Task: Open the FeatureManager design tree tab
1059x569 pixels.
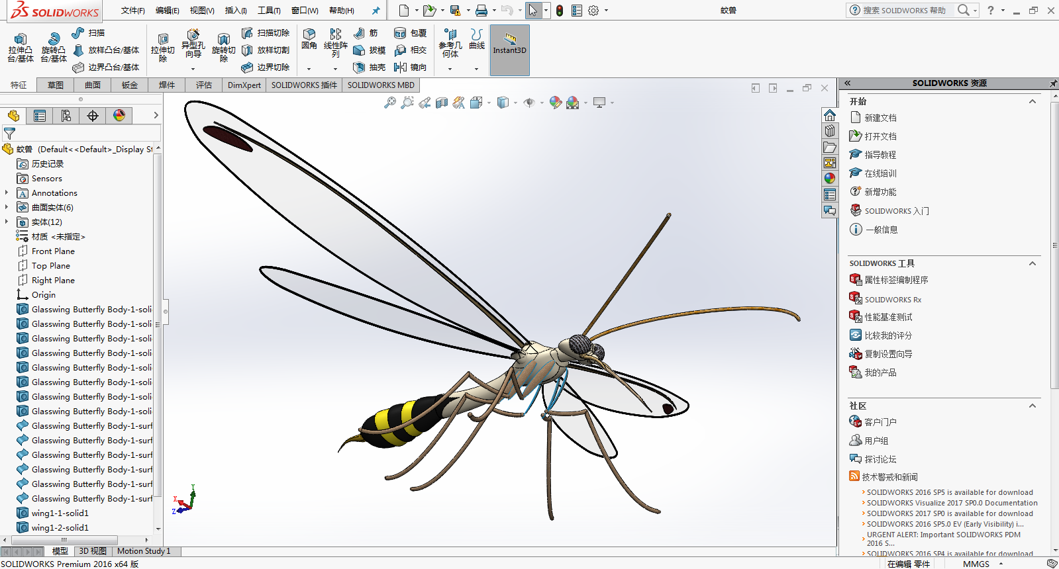Action: 13,116
